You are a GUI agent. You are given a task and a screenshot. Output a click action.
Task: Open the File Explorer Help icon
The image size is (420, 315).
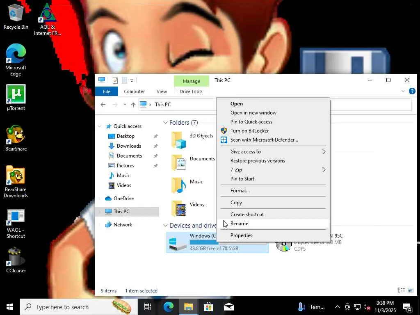coord(412,91)
